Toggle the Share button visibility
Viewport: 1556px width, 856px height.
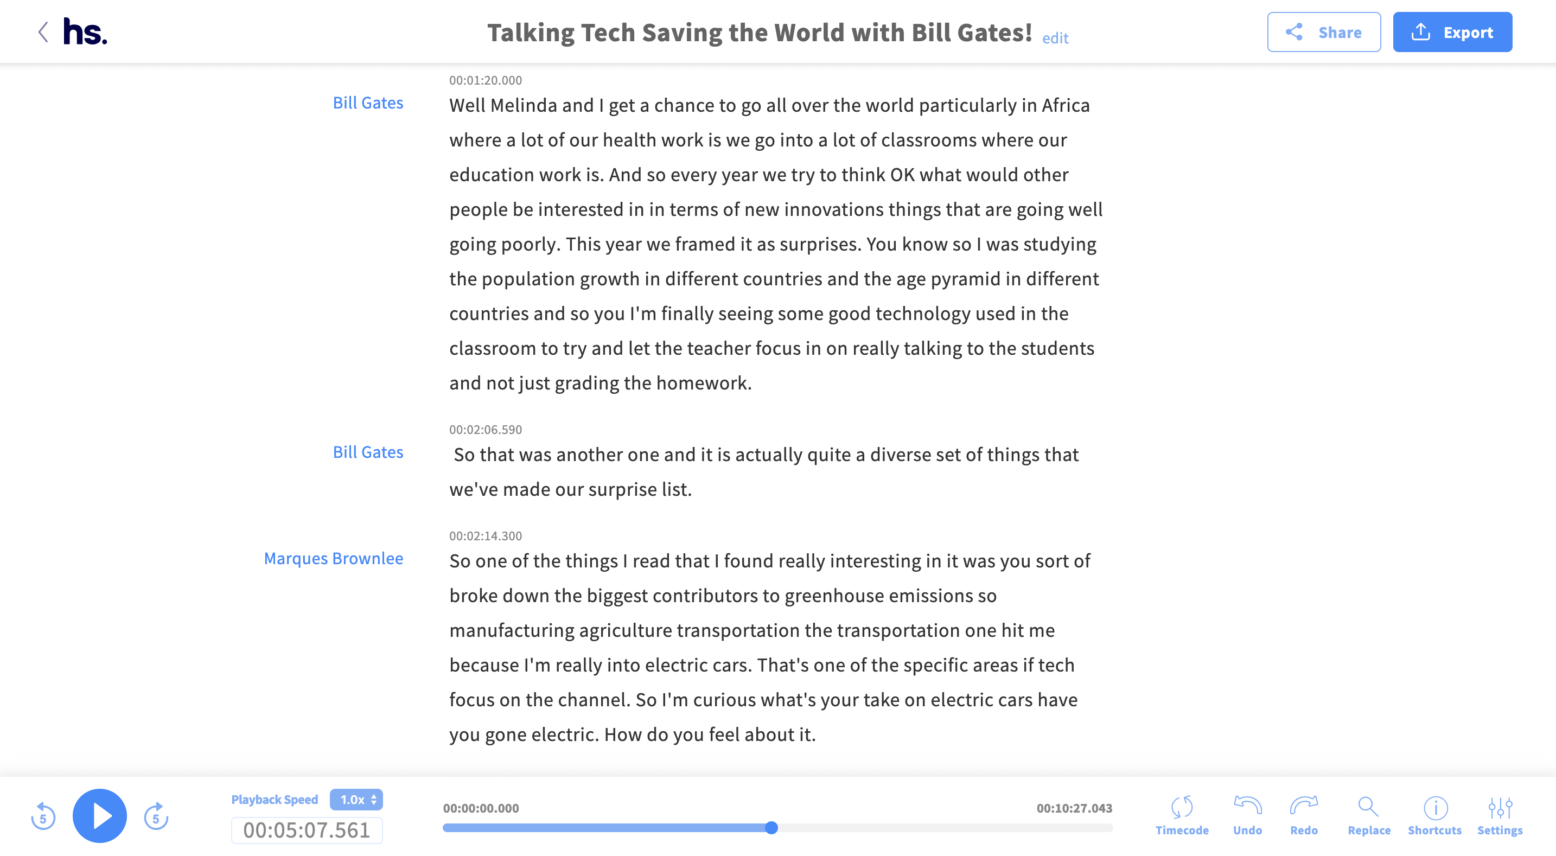tap(1324, 31)
